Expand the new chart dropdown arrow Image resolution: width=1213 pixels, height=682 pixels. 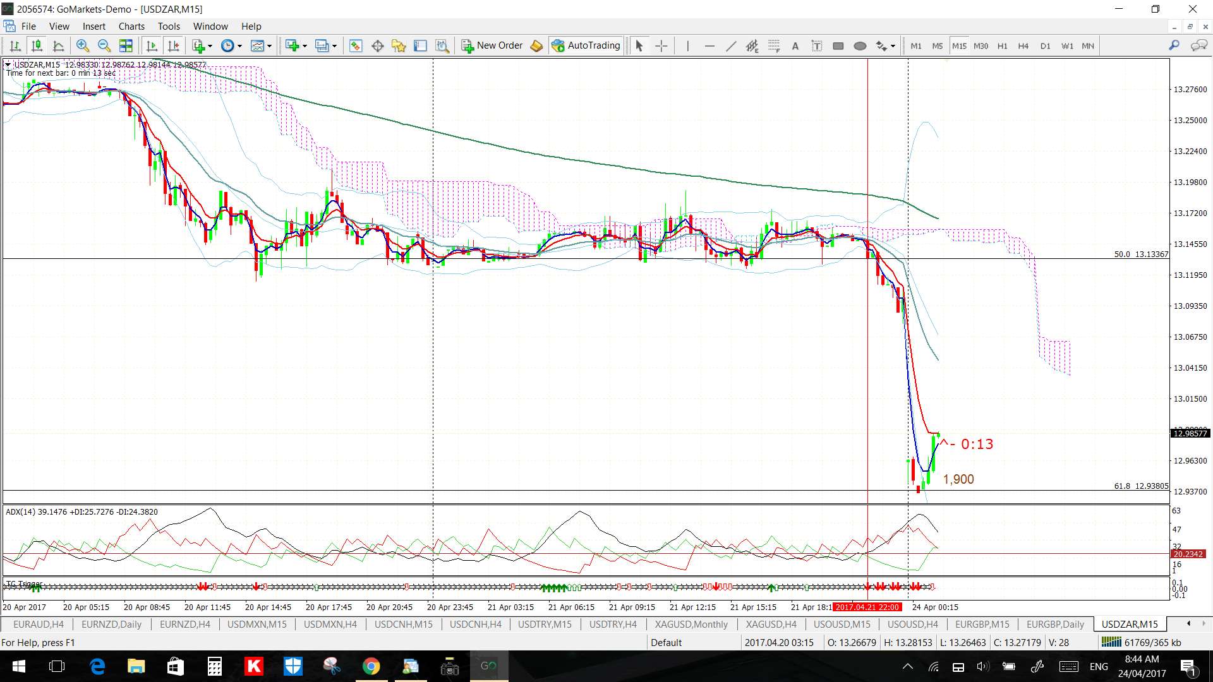tap(305, 45)
